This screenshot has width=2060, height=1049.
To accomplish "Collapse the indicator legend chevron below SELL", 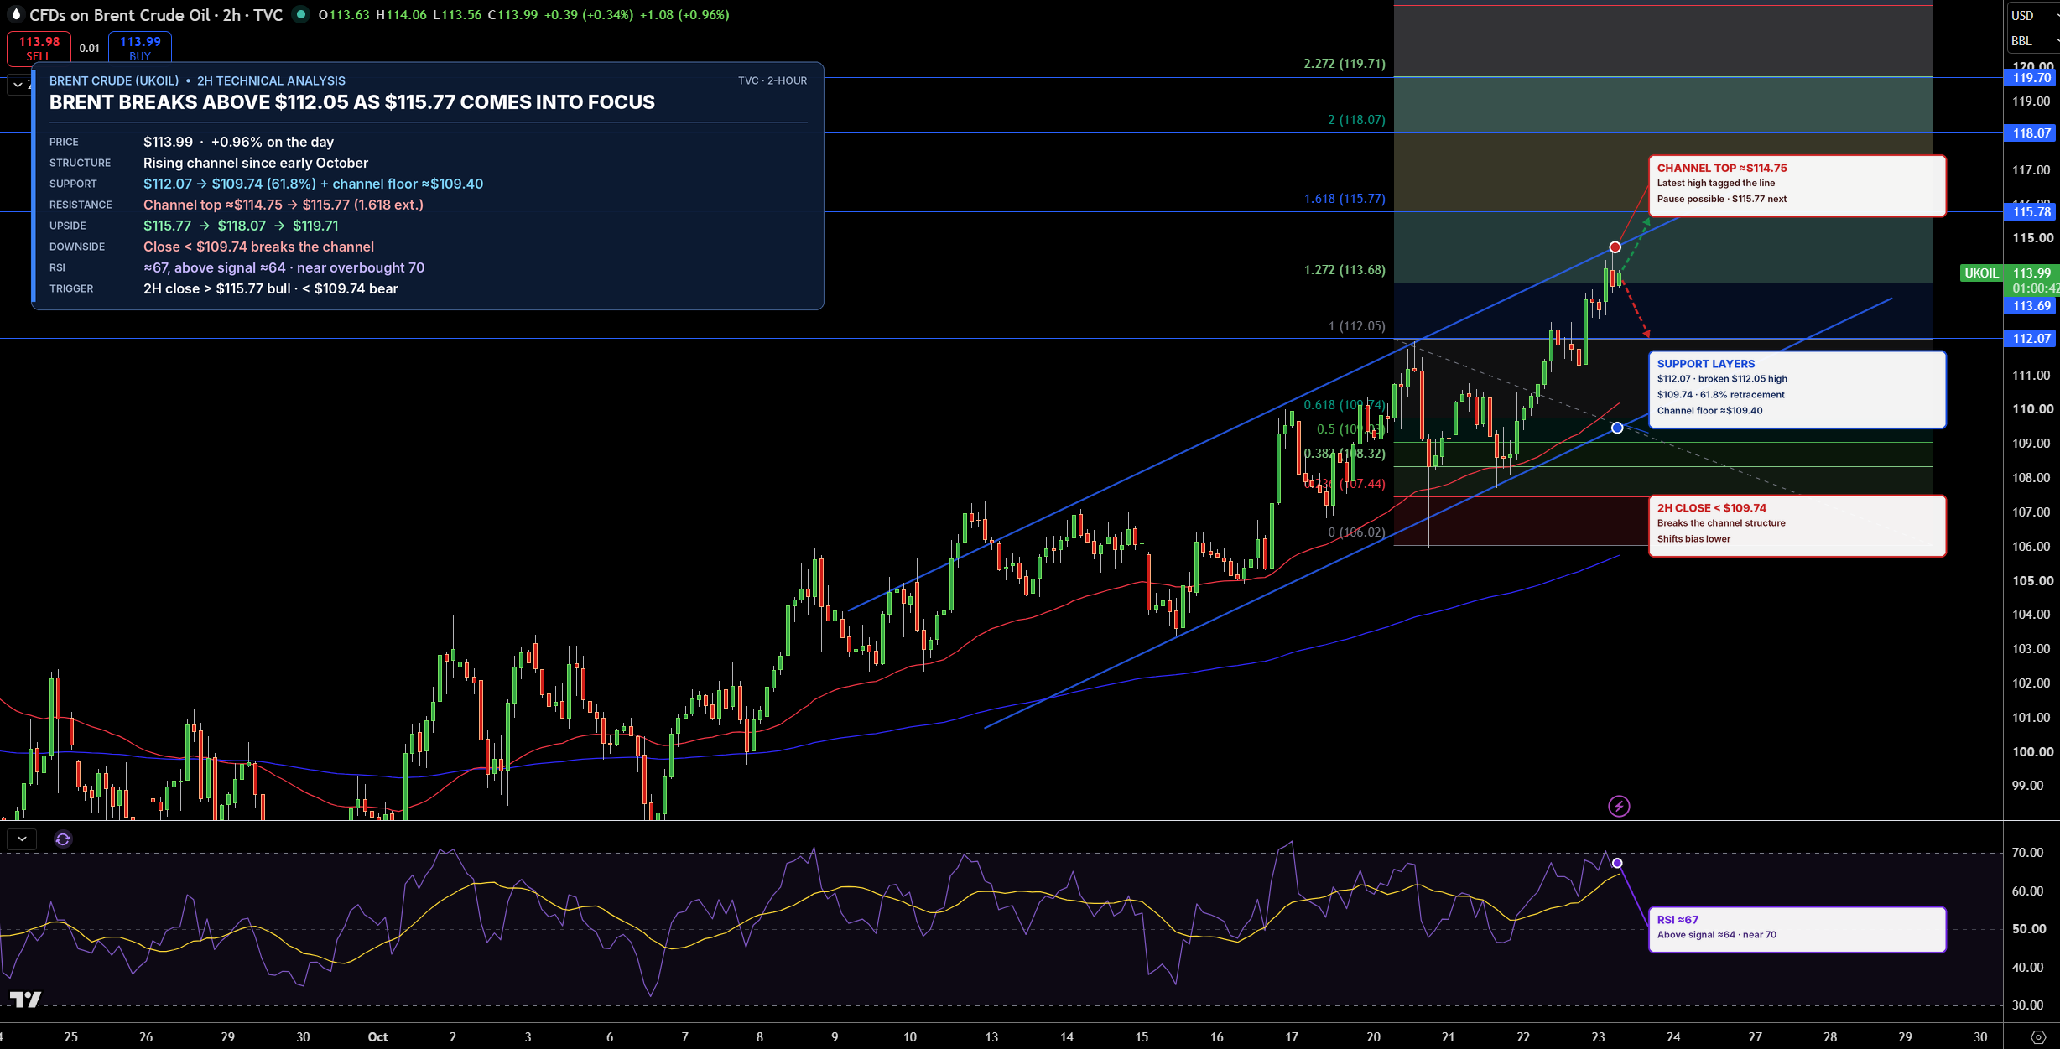I will [x=18, y=85].
